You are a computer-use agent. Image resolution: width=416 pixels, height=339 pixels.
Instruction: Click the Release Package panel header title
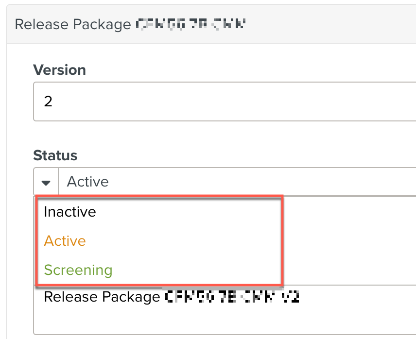click(73, 24)
